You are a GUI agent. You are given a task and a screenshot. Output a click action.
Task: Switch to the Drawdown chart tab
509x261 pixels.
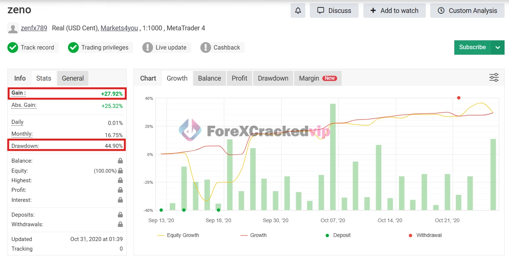tap(273, 78)
